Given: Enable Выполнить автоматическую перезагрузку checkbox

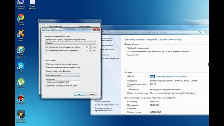Looking at the screenshot, I should pyautogui.click(x=46, y=67).
